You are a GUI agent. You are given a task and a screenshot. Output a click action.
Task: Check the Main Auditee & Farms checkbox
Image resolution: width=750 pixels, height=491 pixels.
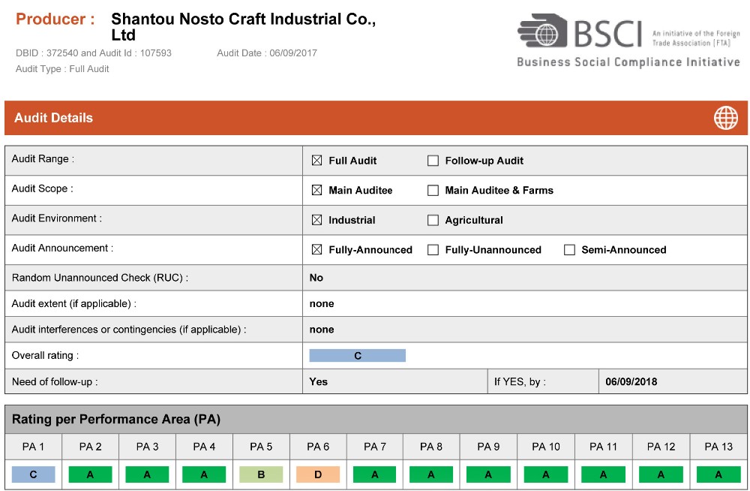point(433,190)
